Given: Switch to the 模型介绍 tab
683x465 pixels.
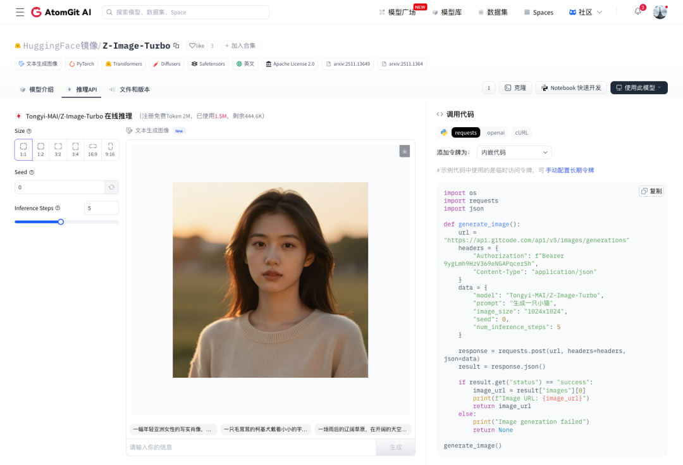Looking at the screenshot, I should pyautogui.click(x=41, y=89).
